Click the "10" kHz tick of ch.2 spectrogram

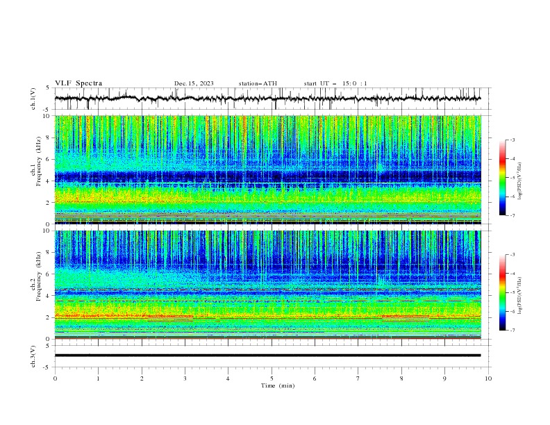[48, 231]
